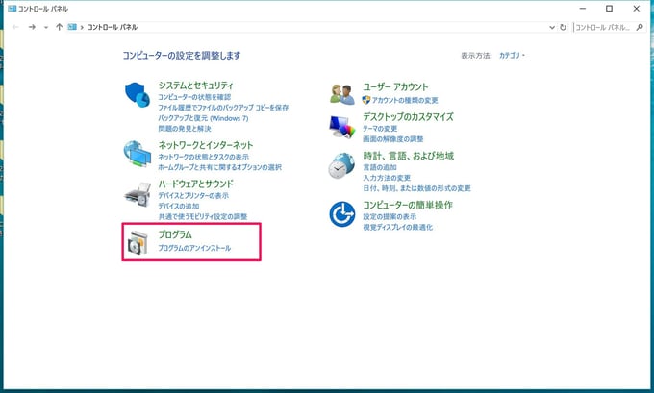Screen dimensions: 654x393
Task: Open 時計、言語、および地域 heading
Action: tap(409, 156)
